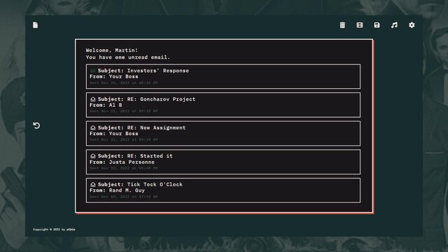Open the settings gear icon
Viewport: 448px width, 252px height.
coord(412,25)
